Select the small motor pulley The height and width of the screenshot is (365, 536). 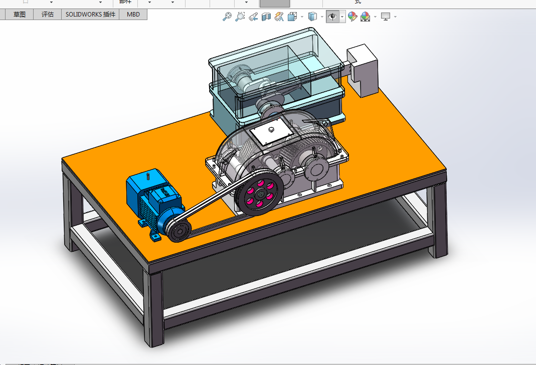(x=179, y=231)
